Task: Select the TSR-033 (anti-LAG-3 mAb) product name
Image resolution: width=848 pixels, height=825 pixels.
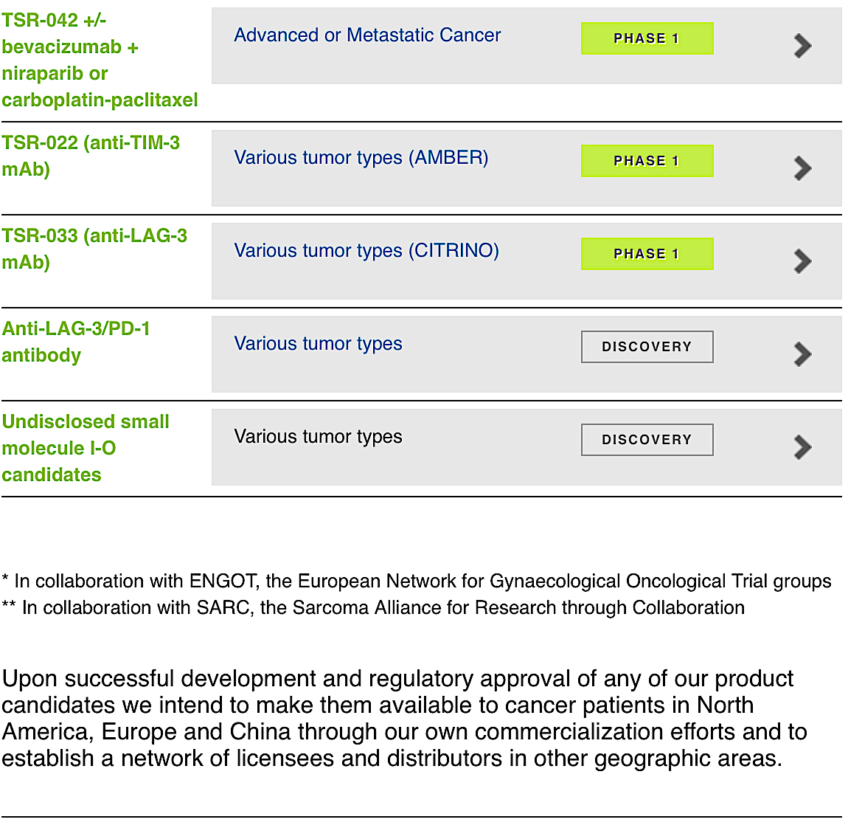Action: tap(94, 249)
